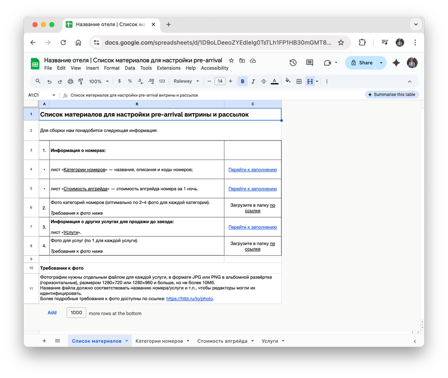
Task: Follow link in row «Категории номеров»
Action: 252,170
